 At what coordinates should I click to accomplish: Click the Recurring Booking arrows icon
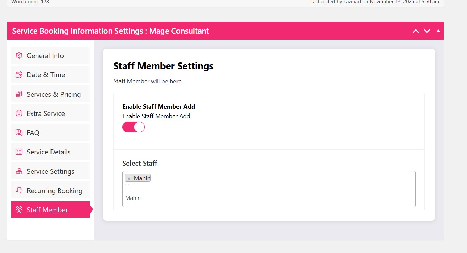coord(19,191)
